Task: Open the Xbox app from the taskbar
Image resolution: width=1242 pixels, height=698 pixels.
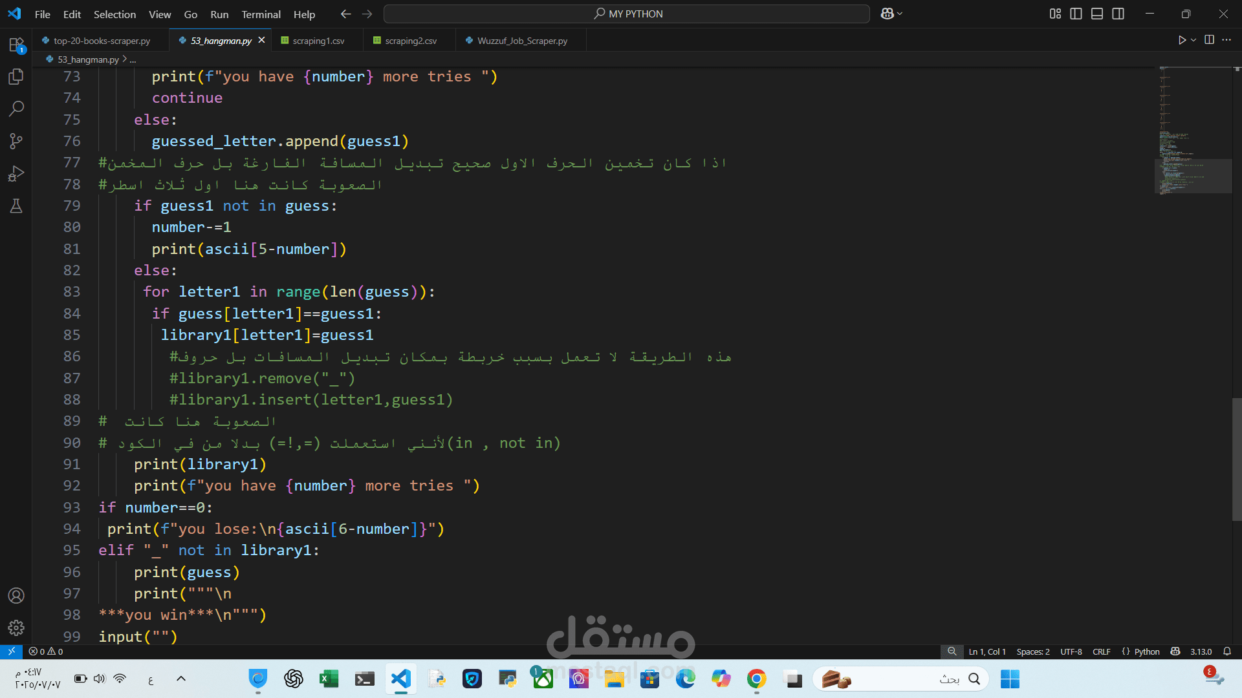Action: pos(543,679)
